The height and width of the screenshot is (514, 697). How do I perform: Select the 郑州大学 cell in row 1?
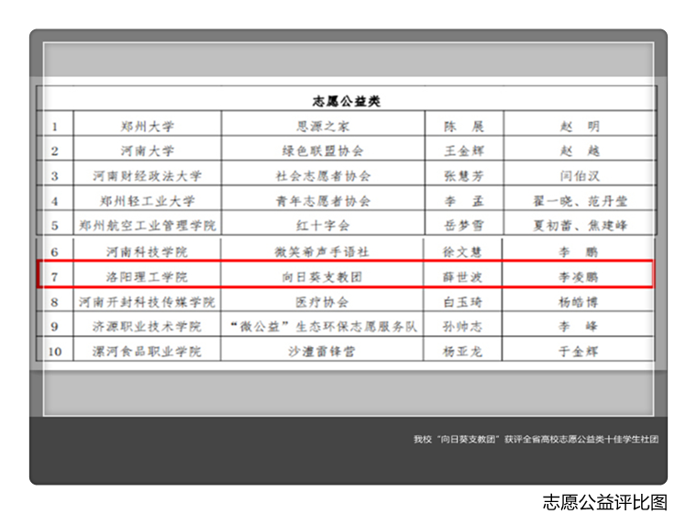(x=147, y=127)
